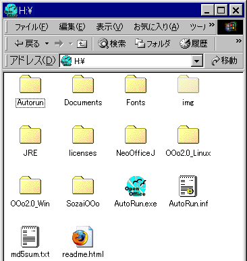Select the licenses folder icon
Image resolution: width=247 pixels, height=261 pixels.
[83, 134]
